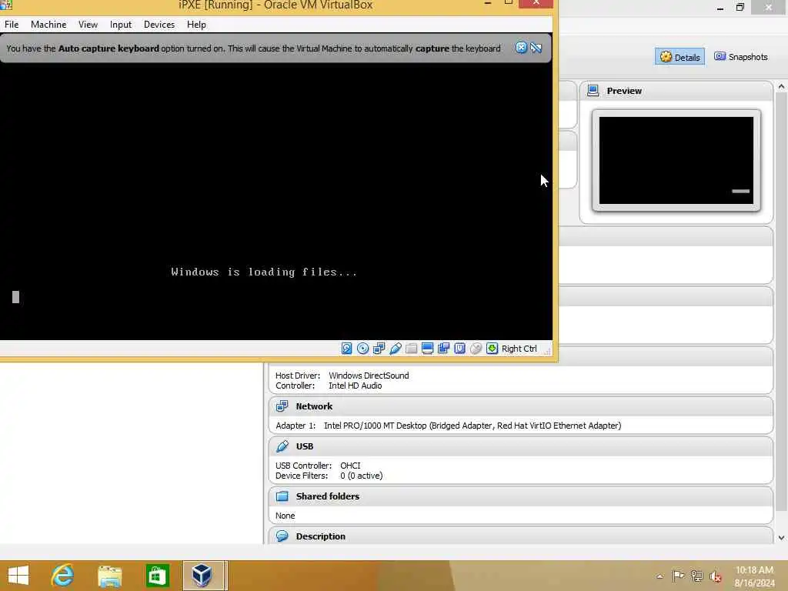Viewport: 788px width, 591px height.
Task: Click the green keyboard capture indicator
Action: coord(492,349)
